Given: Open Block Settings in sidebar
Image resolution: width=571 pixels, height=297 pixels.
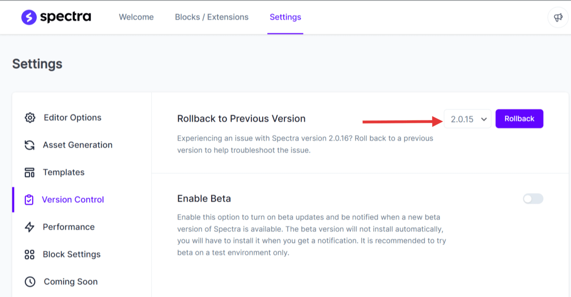Looking at the screenshot, I should point(72,255).
